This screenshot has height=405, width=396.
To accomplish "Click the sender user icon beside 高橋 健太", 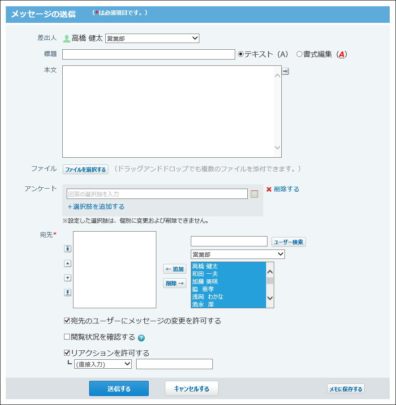I will pyautogui.click(x=66, y=39).
